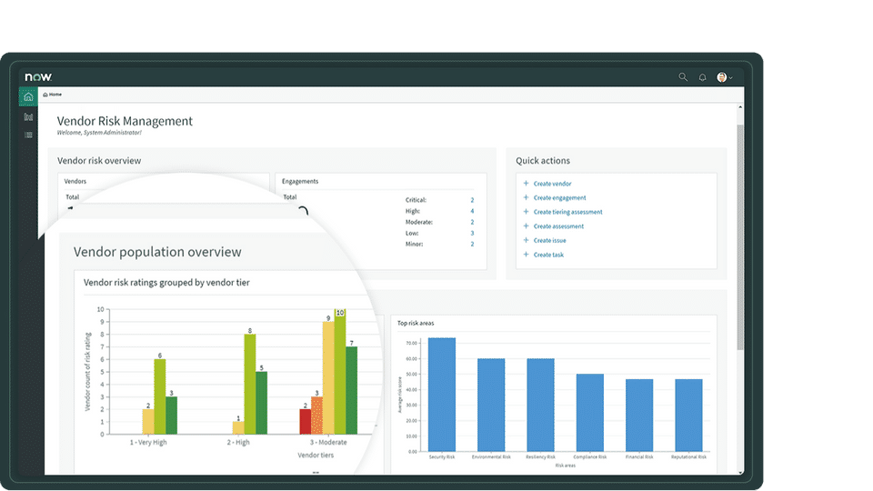Click plus icon beside Create engagement
This screenshot has width=873, height=491.
(526, 197)
